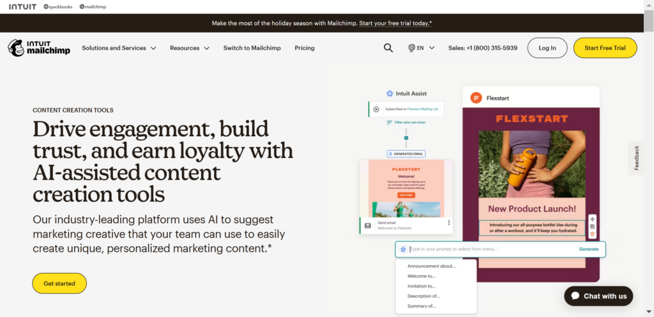Open the Feedback side tab
654x317 pixels.
[637, 158]
